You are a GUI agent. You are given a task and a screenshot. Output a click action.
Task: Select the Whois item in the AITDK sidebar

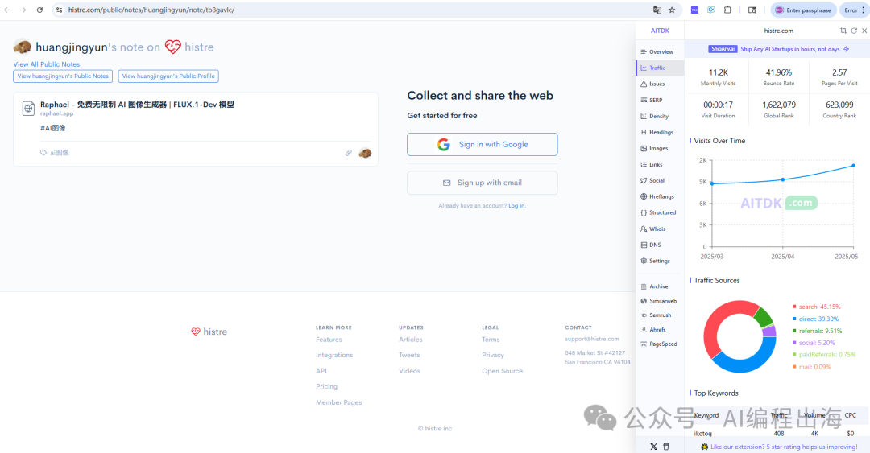click(657, 229)
